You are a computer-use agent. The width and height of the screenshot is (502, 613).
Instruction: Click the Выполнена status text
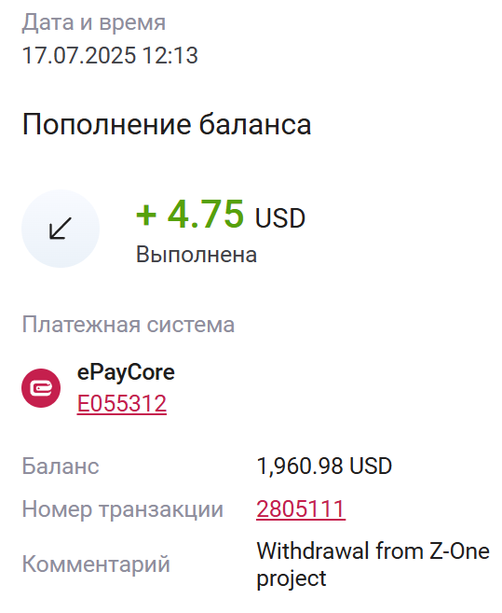(197, 255)
